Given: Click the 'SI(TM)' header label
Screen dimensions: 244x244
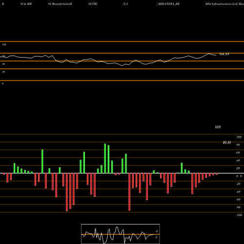Looking at the screenshot, I should pyautogui.click(x=93, y=4).
